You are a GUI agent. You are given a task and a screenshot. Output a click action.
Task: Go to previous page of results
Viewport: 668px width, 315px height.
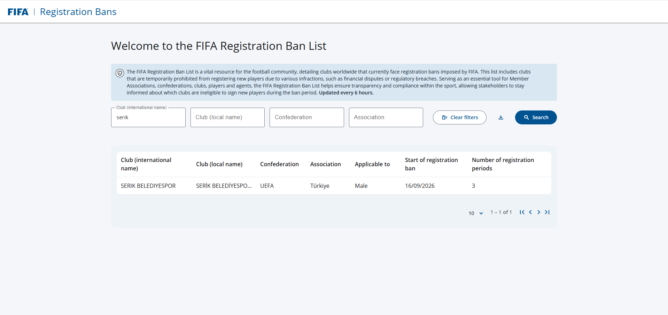(530, 212)
